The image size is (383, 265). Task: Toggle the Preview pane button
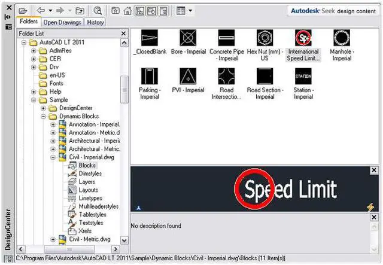coord(151,10)
